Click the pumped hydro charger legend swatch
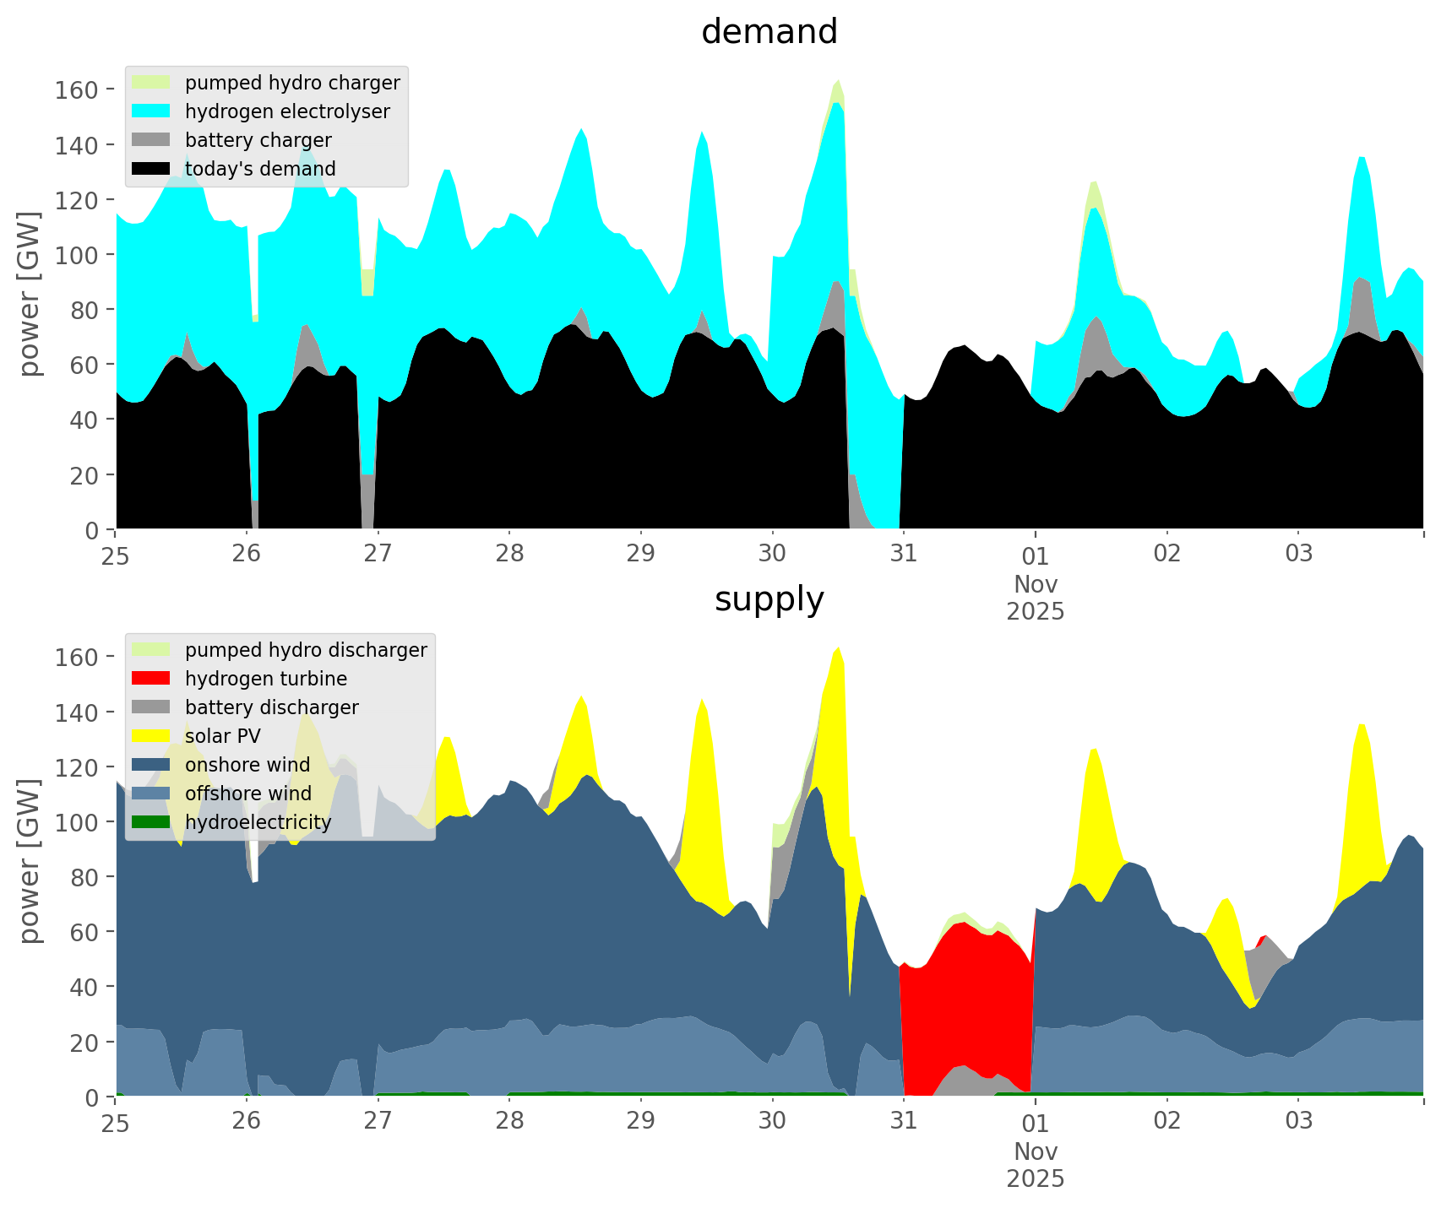Image resolution: width=1441 pixels, height=1208 pixels. [x=151, y=83]
